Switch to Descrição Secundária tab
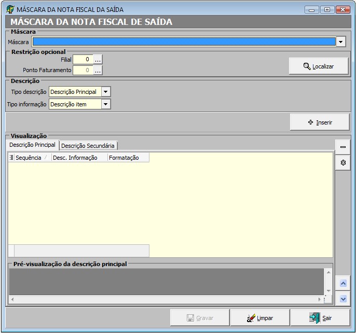The image size is (356, 333). 88,146
